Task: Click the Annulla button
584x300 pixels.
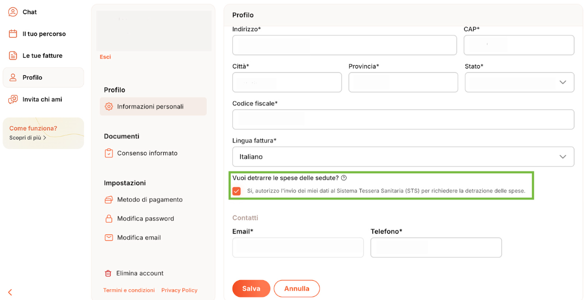Action: pyautogui.click(x=296, y=289)
